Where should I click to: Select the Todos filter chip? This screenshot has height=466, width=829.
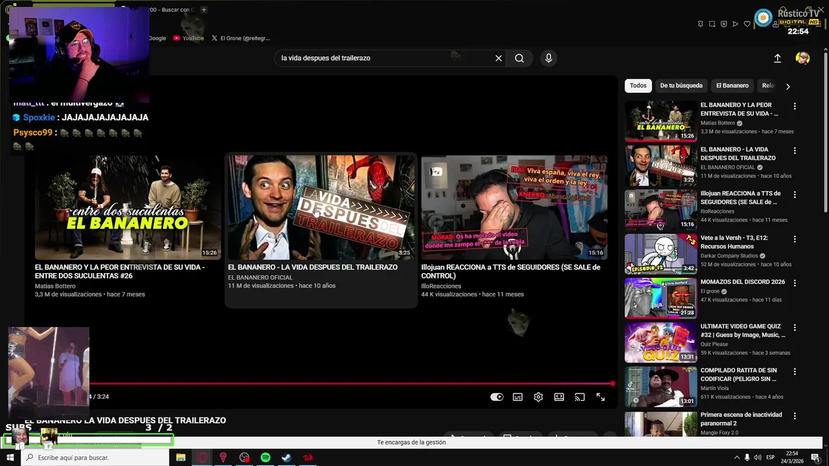coord(638,85)
